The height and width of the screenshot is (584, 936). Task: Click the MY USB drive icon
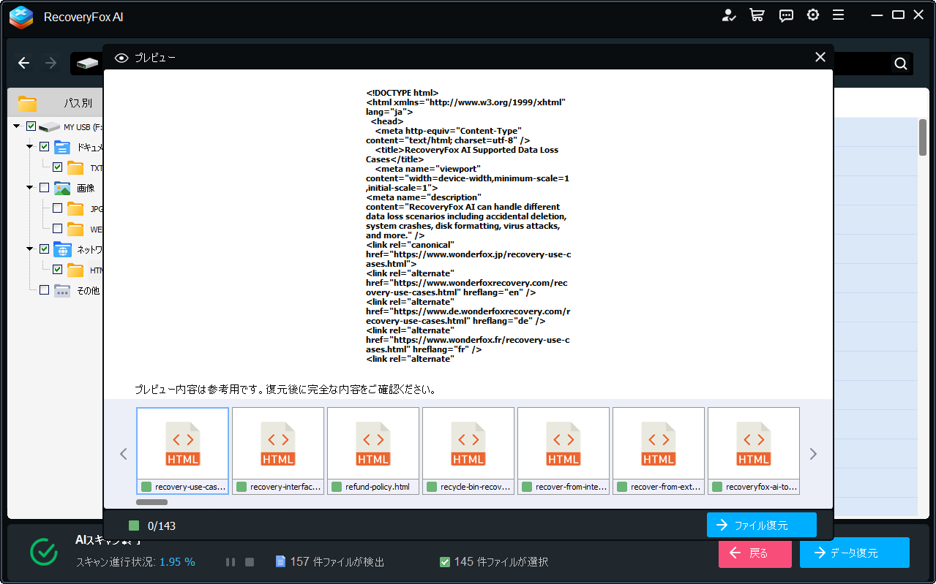pos(49,127)
